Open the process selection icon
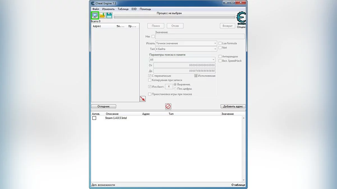The image size is (337, 189). pos(95,15)
